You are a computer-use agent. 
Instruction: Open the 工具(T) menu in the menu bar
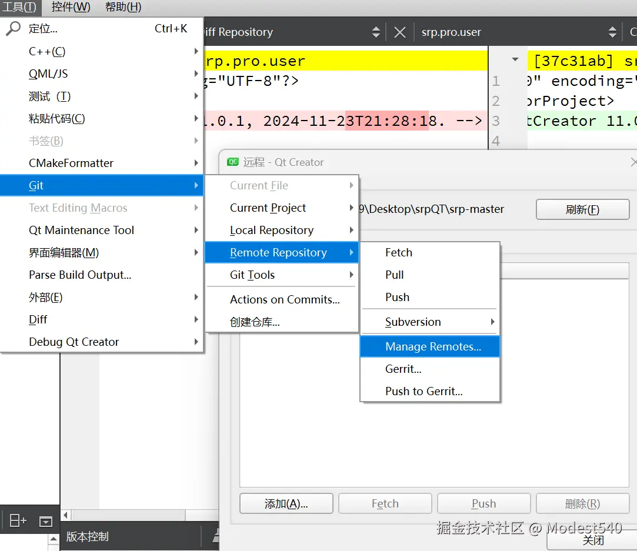tap(21, 7)
